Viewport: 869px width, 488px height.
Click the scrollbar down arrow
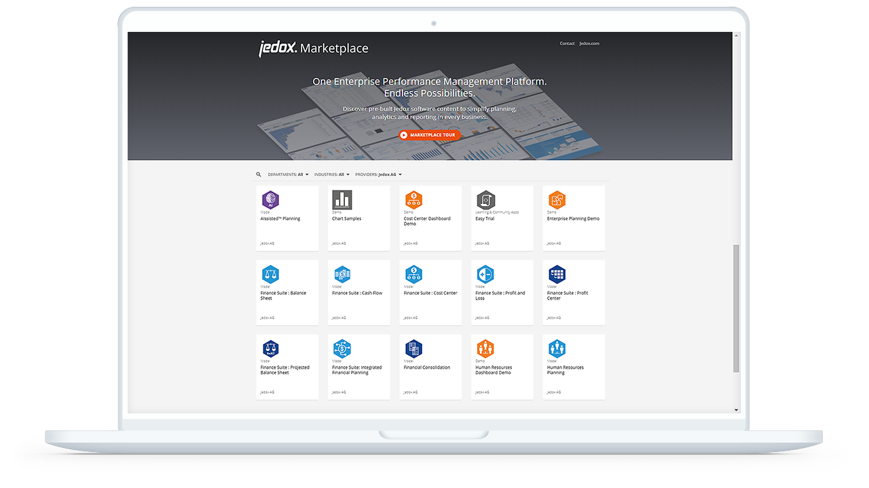point(736,410)
